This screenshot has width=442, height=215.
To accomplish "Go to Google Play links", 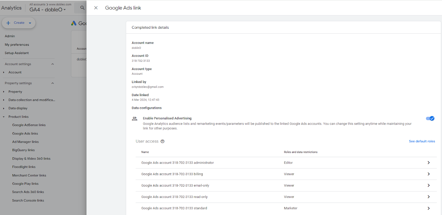I will pos(25,184).
